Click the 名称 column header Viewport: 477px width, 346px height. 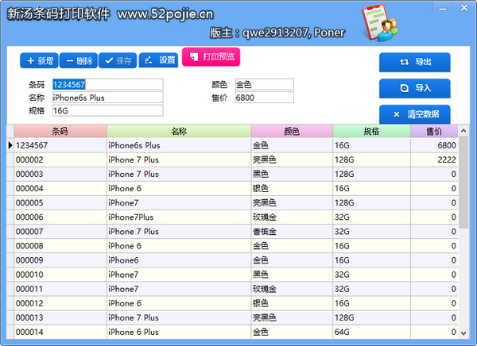[x=179, y=132]
